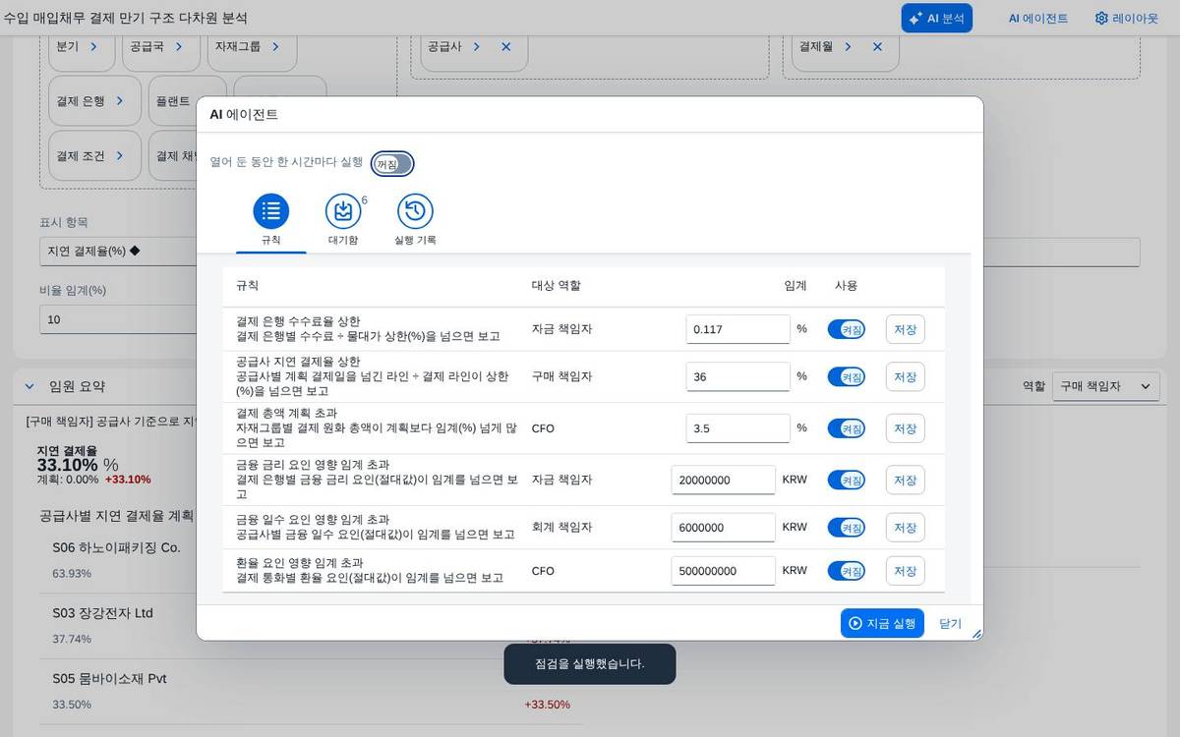Save the 금융 일수 요인 rule
The height and width of the screenshot is (737, 1180).
(x=905, y=527)
